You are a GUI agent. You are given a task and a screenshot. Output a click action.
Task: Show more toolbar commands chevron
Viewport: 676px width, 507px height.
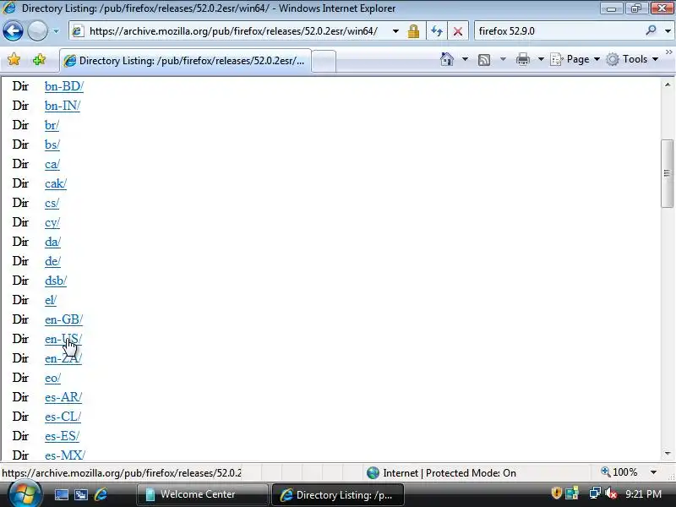point(668,52)
